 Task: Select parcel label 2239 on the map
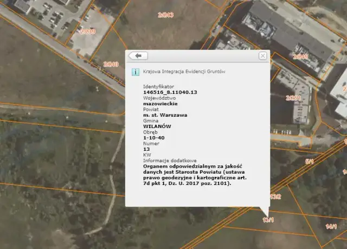pos(87,31)
